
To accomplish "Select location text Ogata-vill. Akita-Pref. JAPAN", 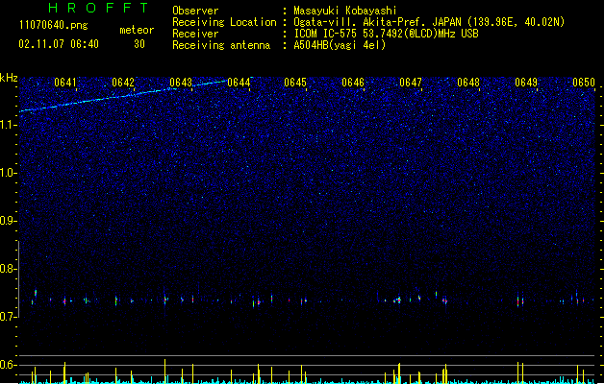I will click(x=377, y=22).
